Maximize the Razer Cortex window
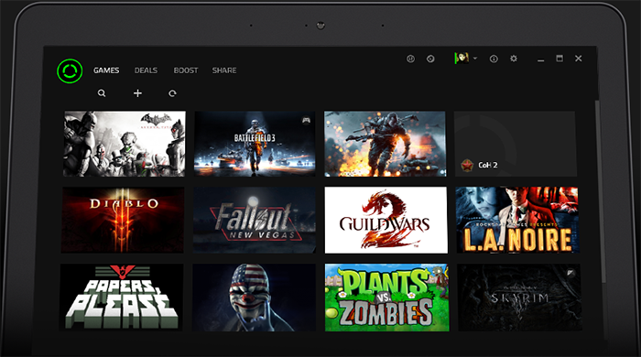 pos(560,59)
